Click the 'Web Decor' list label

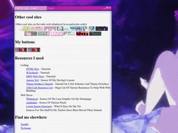[x=27, y=95]
